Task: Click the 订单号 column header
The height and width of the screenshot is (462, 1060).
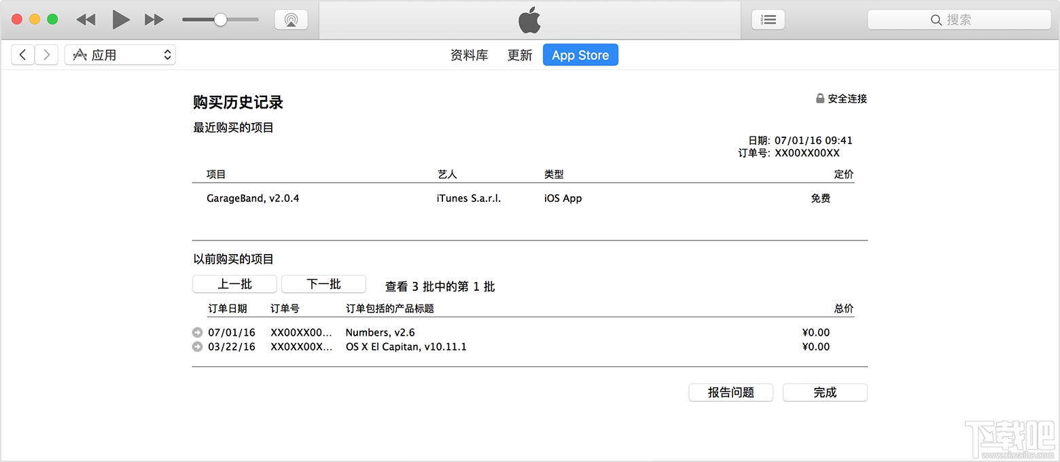Action: (x=285, y=308)
